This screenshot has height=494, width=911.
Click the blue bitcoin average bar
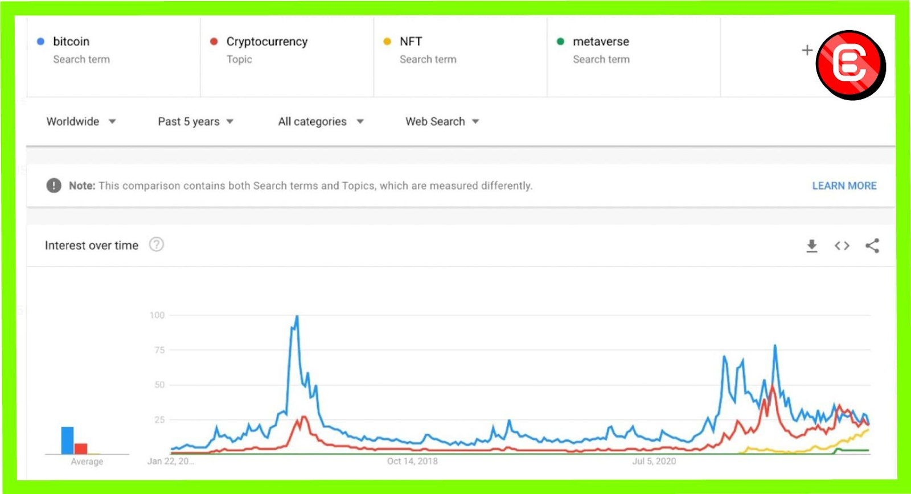(67, 441)
